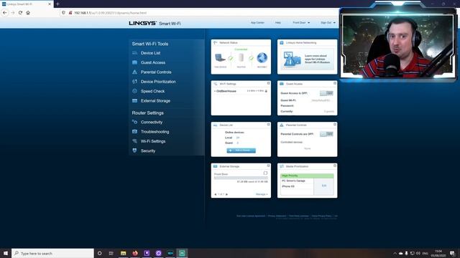Click Edit in Media Prioritization widget
This screenshot has width=460, height=258.
coord(324,186)
